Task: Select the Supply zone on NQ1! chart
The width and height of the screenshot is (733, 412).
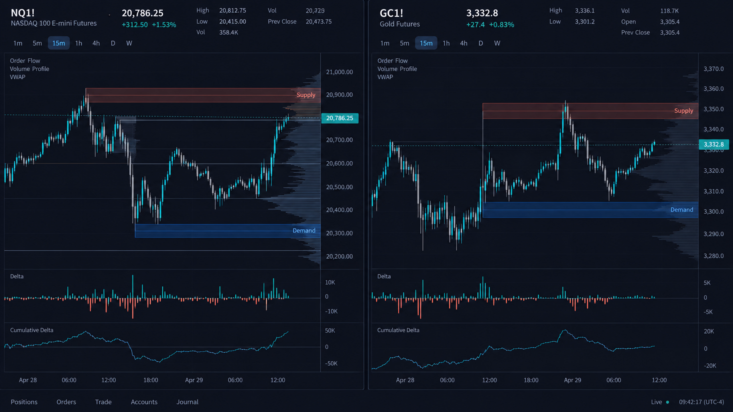Action: click(203, 95)
